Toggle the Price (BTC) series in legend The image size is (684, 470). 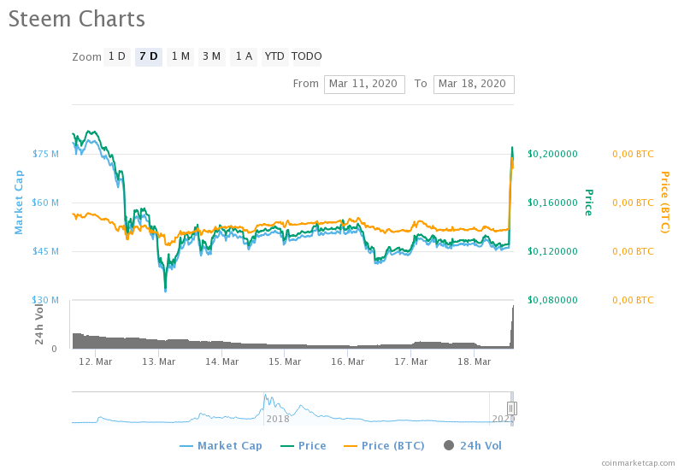[384, 445]
